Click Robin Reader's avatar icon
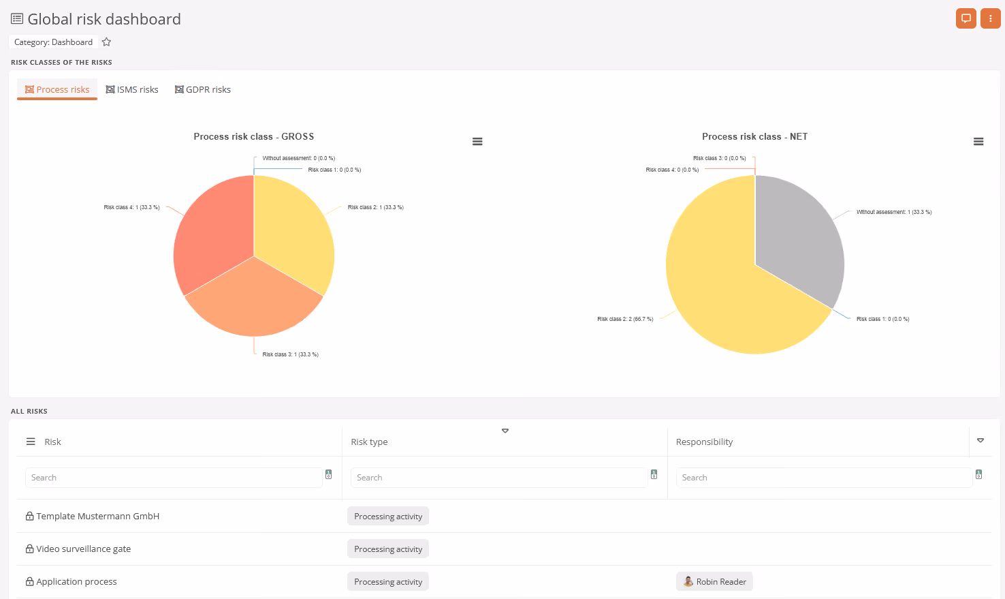This screenshot has width=1005, height=599. (x=688, y=581)
